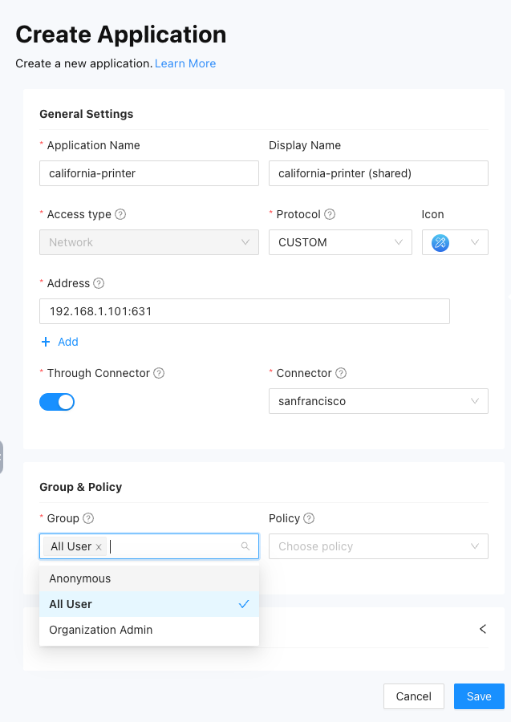This screenshot has height=722, width=511.
Task: Show help for Group
Action: [88, 518]
